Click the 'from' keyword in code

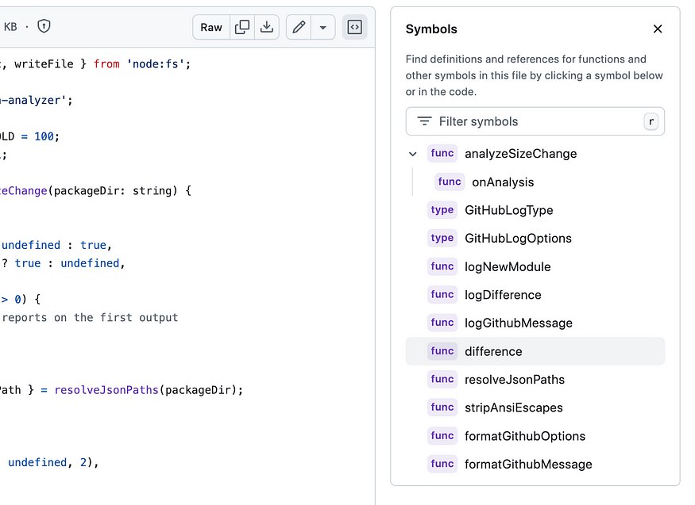[x=106, y=64]
